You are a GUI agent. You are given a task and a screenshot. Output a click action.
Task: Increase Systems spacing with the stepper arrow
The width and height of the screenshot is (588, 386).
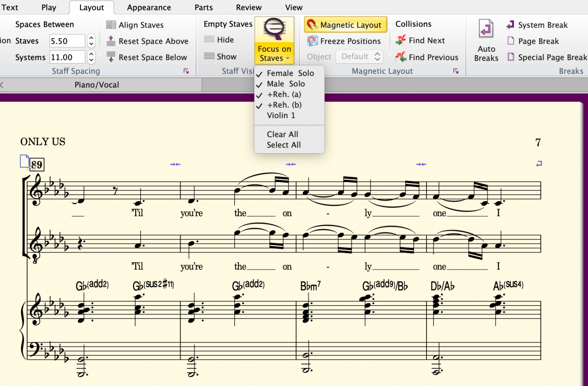pyautogui.click(x=91, y=54)
